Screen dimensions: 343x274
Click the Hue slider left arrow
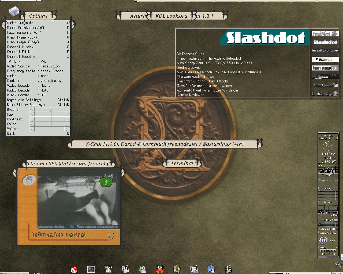[32, 115]
